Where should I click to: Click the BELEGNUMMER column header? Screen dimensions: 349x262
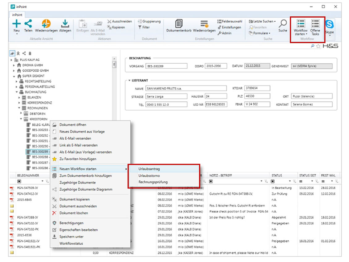click(28, 175)
